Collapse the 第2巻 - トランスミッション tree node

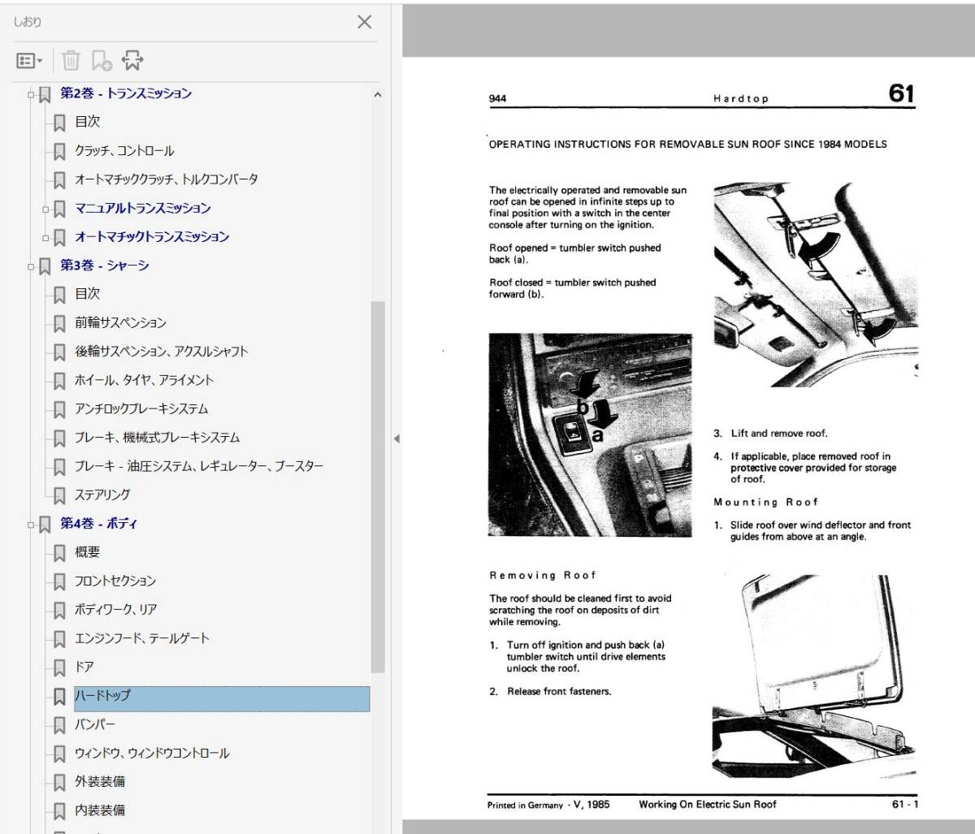coord(31,94)
